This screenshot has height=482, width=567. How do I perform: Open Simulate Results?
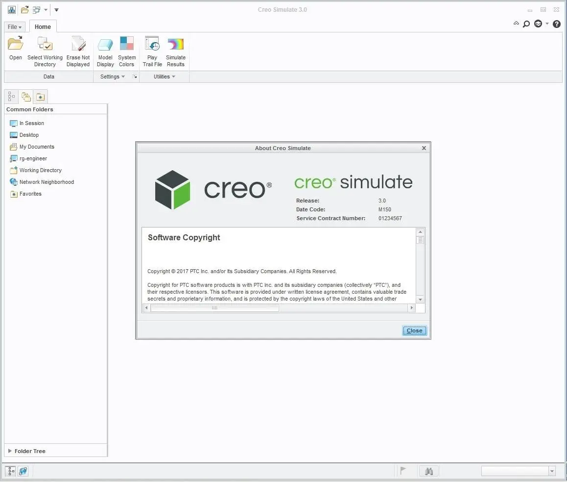(x=176, y=51)
